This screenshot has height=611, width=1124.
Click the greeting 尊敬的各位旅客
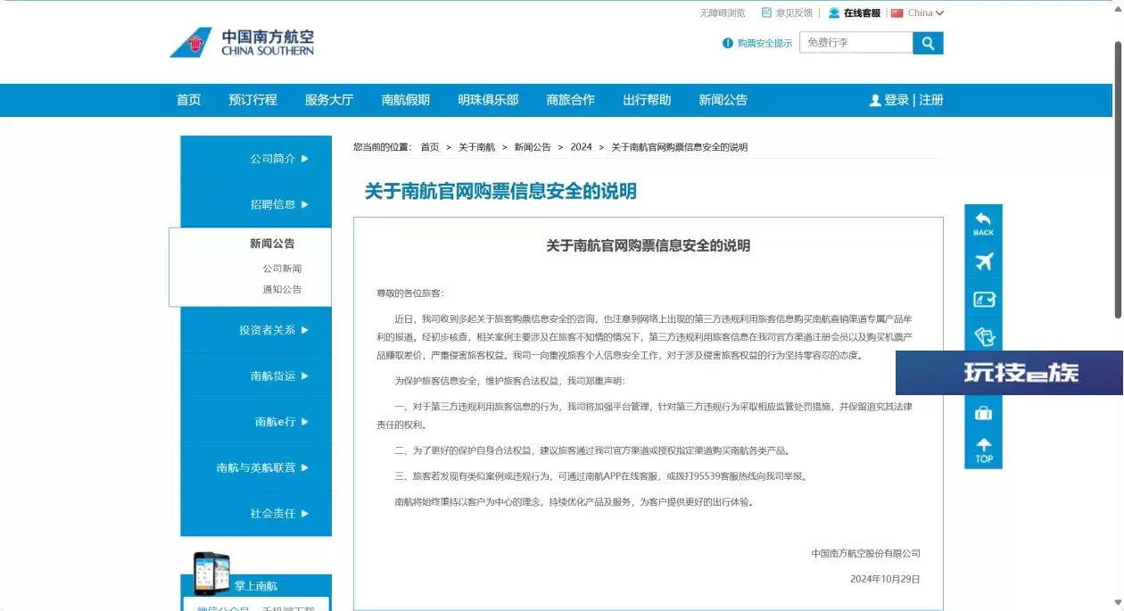(409, 293)
